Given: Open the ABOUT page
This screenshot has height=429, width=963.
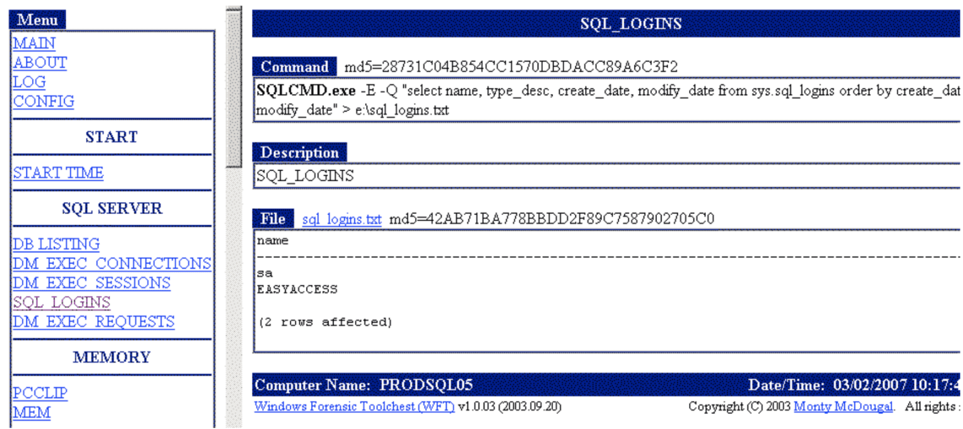Looking at the screenshot, I should click(x=39, y=63).
